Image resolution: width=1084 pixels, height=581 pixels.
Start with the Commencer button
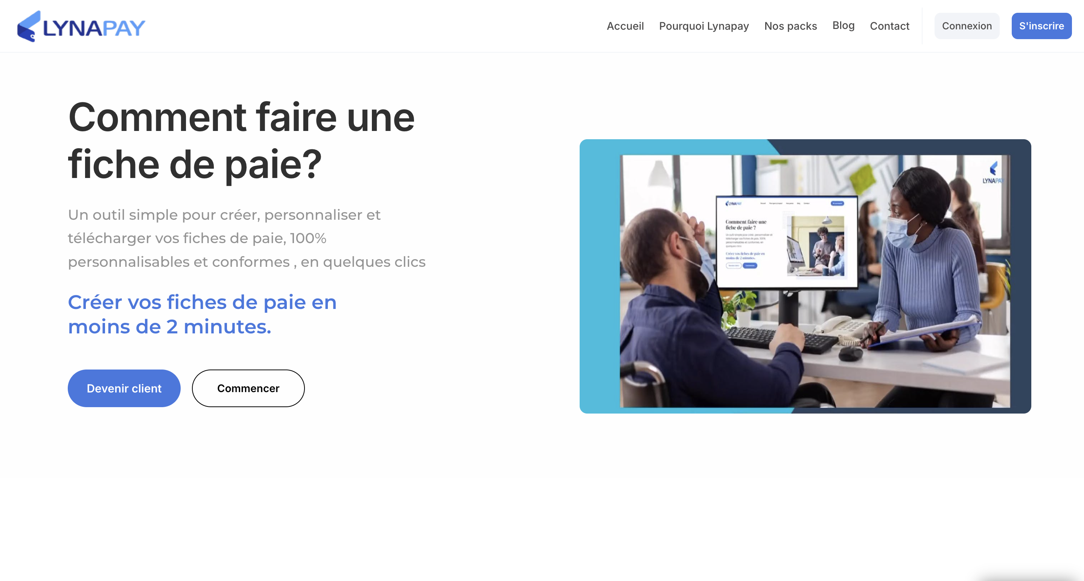point(248,388)
